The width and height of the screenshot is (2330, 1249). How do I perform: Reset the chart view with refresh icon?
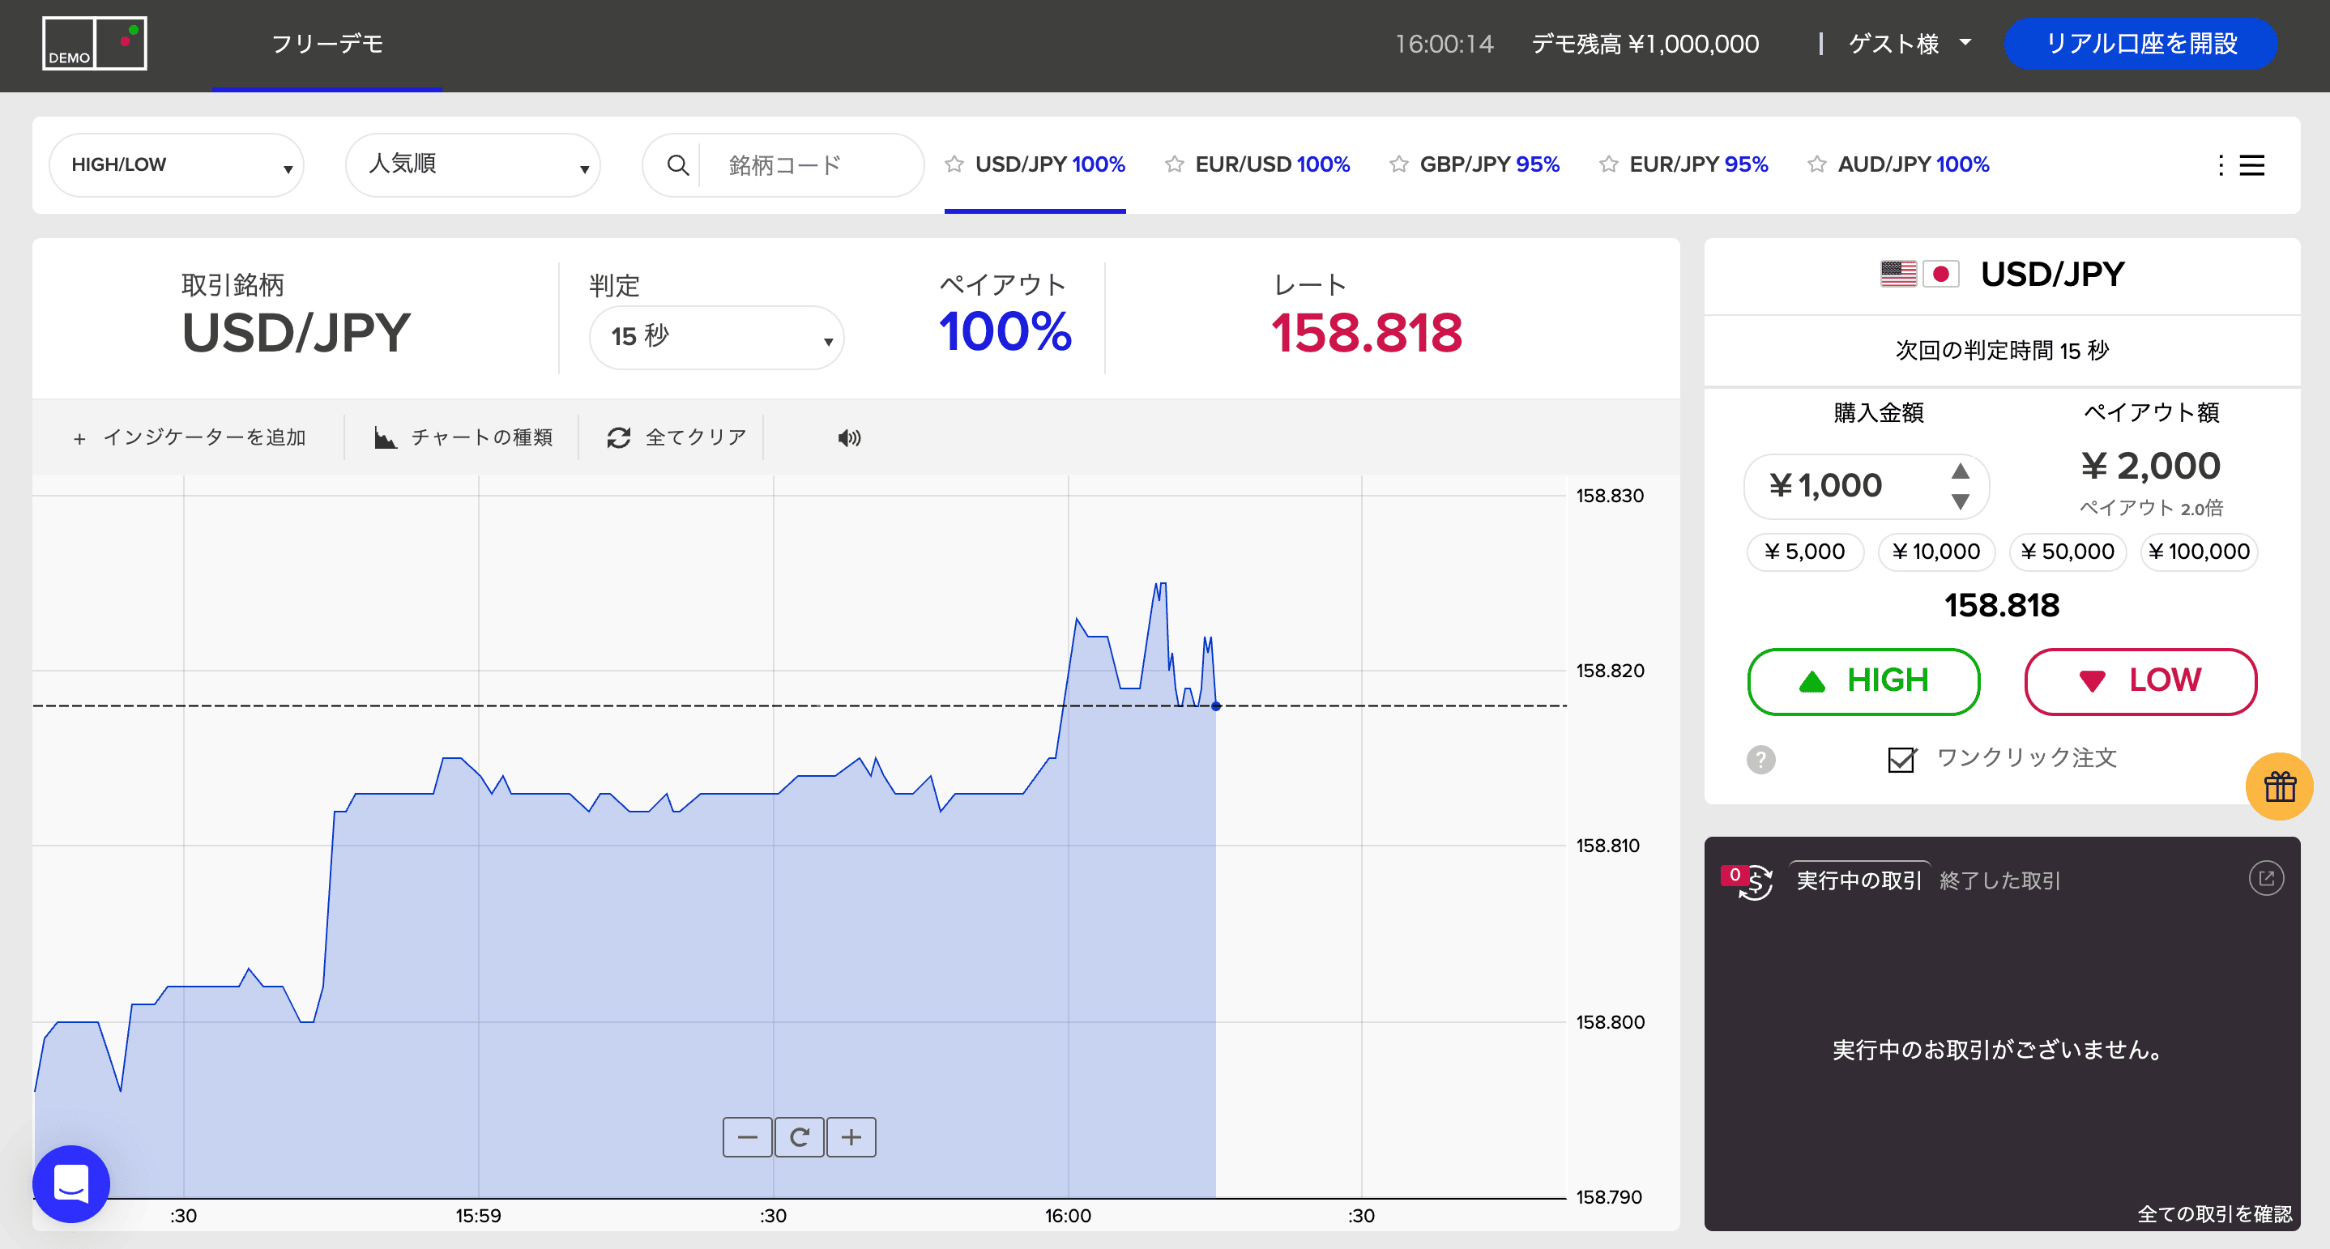(799, 1137)
